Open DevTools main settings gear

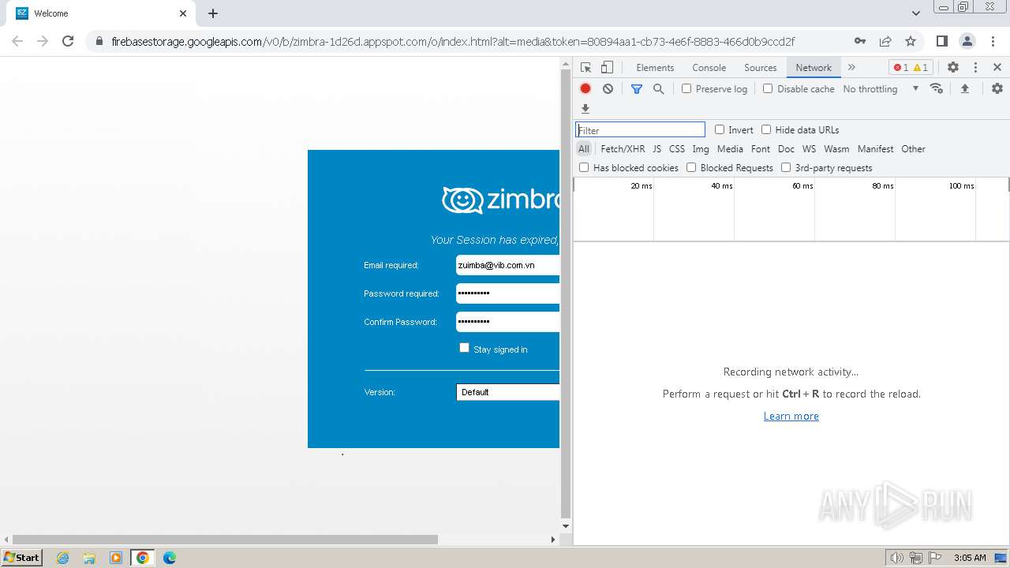[953, 68]
